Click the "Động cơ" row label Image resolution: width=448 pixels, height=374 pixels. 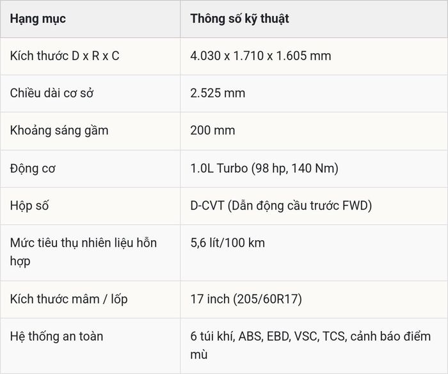[33, 168]
